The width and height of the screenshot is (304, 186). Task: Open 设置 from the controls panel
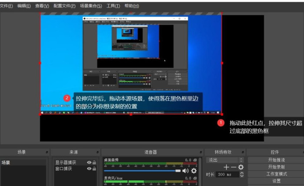coord(276,181)
